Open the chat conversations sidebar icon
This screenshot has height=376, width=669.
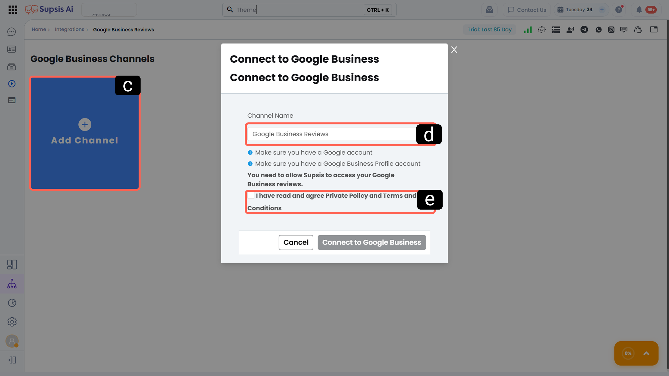point(12,32)
